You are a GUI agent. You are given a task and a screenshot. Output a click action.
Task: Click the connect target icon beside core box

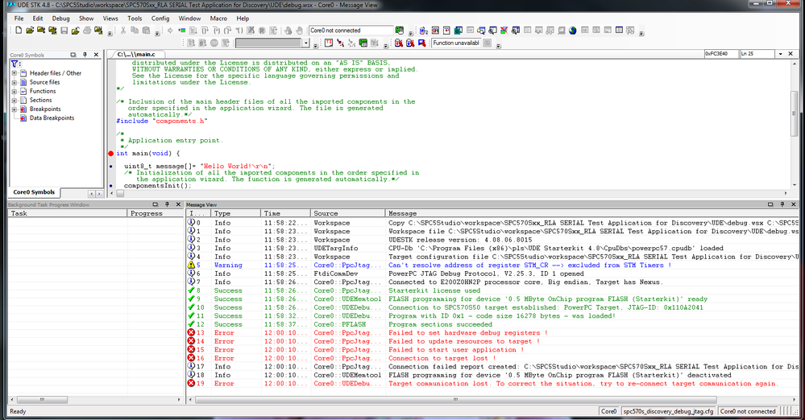coord(400,31)
